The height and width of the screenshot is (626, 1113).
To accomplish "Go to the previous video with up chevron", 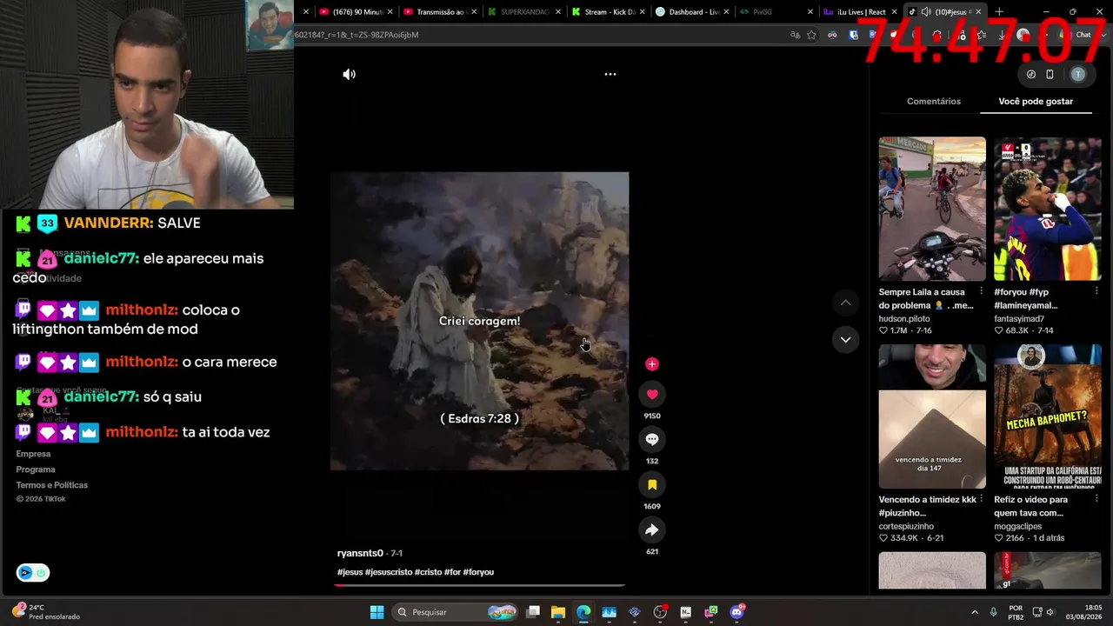I will coord(845,303).
